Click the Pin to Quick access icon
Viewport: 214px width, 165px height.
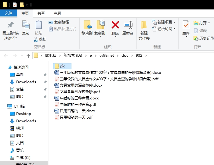(10, 25)
